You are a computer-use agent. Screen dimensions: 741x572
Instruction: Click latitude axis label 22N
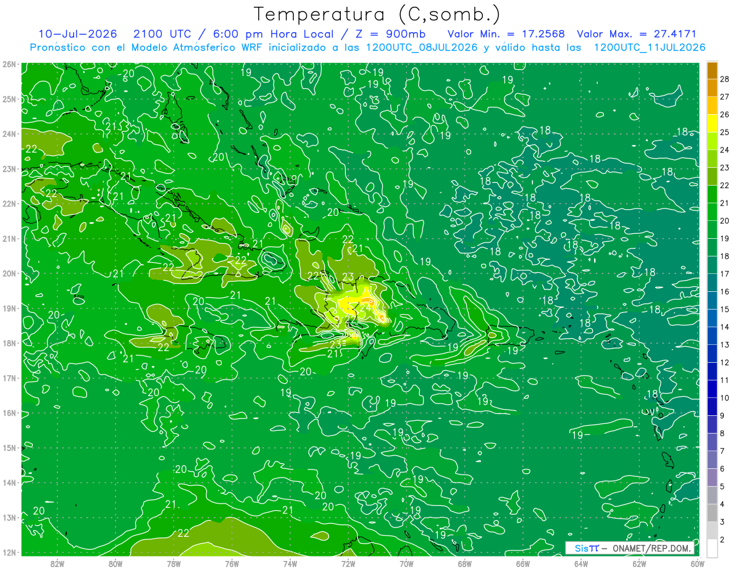pyautogui.click(x=9, y=204)
